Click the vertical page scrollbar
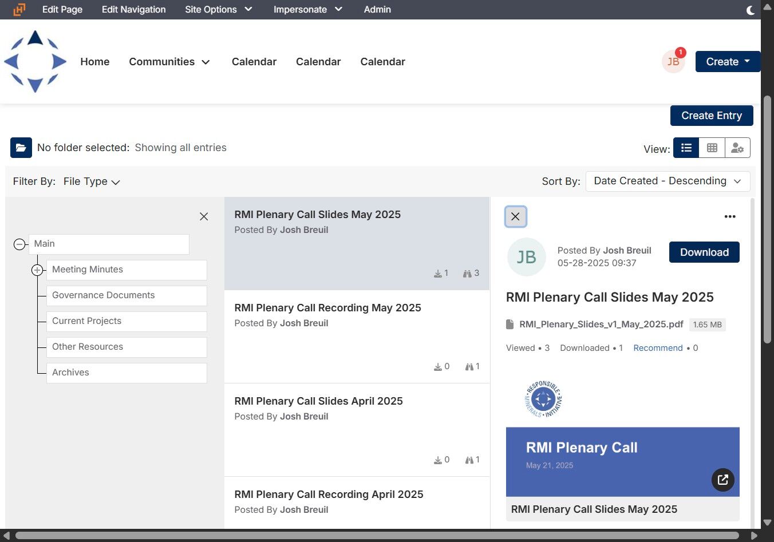This screenshot has height=542, width=774. tap(767, 219)
